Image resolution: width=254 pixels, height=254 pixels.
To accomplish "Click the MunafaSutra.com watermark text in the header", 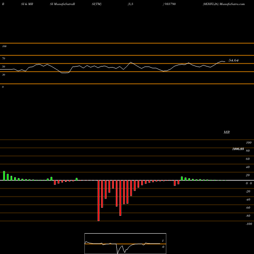I will click(x=232, y=4).
